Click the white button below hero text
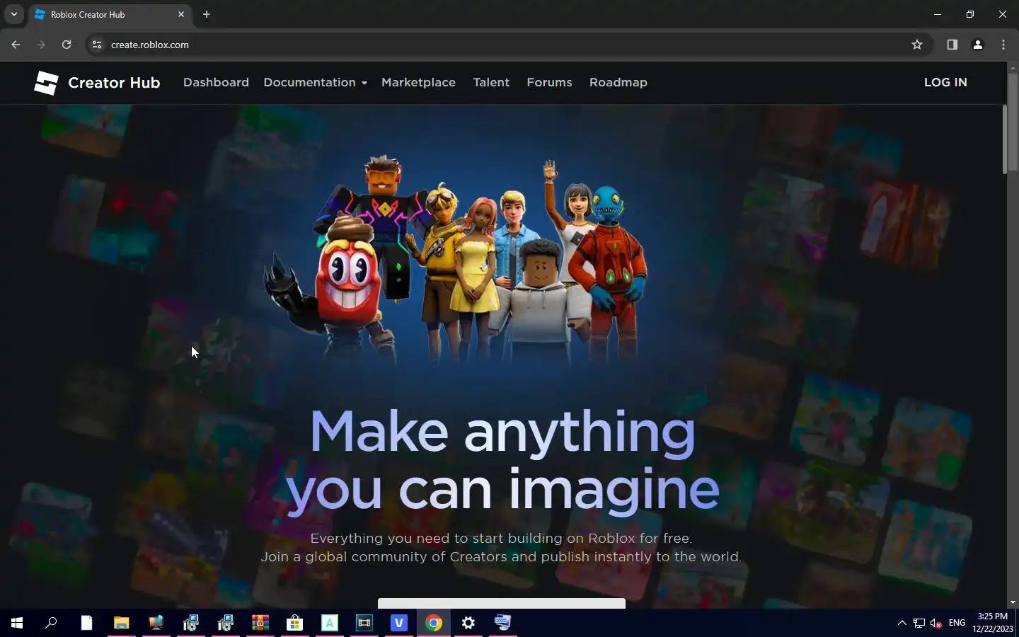This screenshot has height=637, width=1019. pyautogui.click(x=502, y=603)
